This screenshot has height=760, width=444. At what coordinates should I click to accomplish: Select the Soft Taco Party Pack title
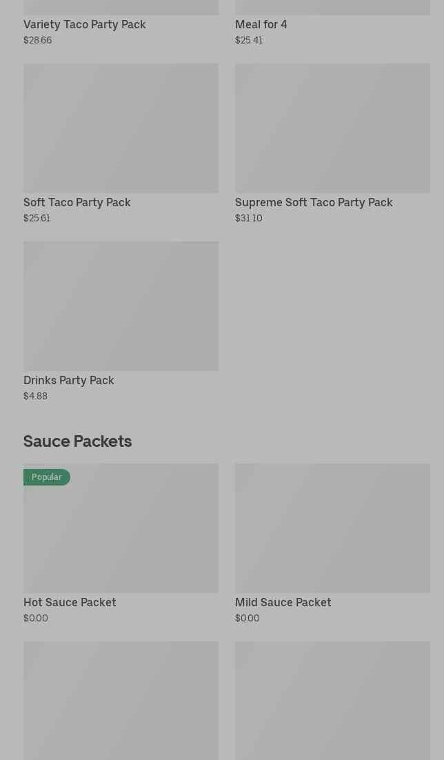click(77, 203)
